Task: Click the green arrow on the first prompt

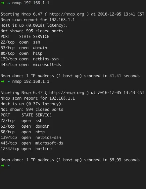Action: pyautogui.click(x=2, y=3)
